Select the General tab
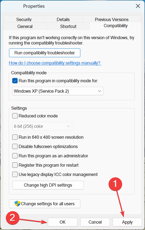 [x=25, y=26]
